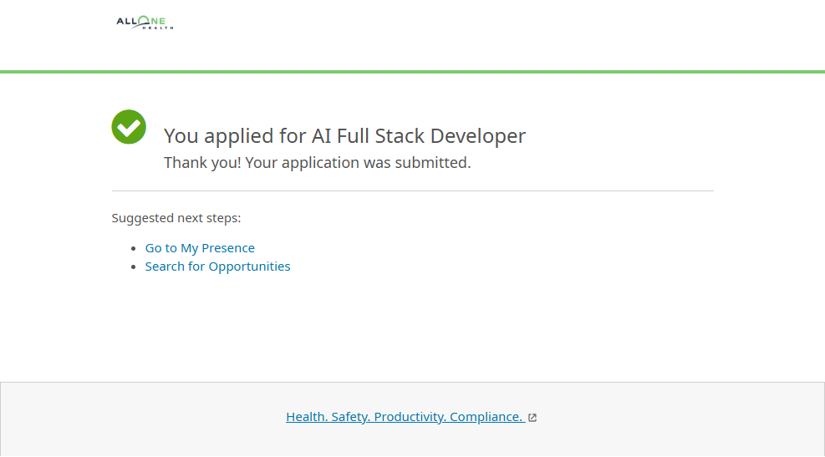
Task: Click the word 'Opportunities' in second suggestion
Action: 249,267
